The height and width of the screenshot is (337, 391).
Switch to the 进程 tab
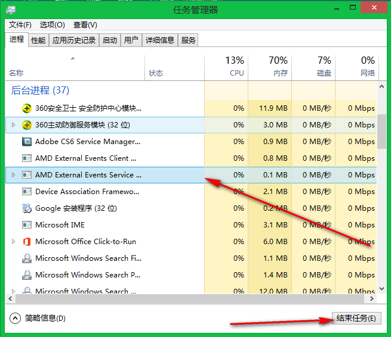(17, 39)
